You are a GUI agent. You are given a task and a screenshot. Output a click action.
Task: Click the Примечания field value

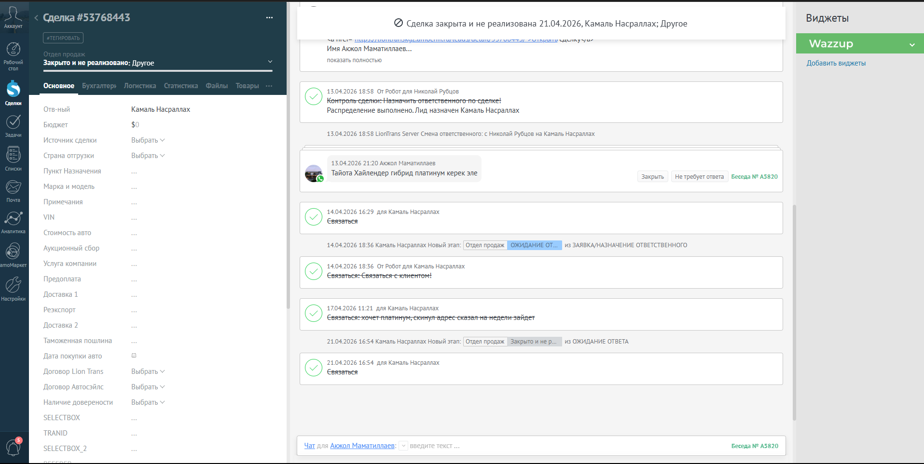[x=134, y=202]
